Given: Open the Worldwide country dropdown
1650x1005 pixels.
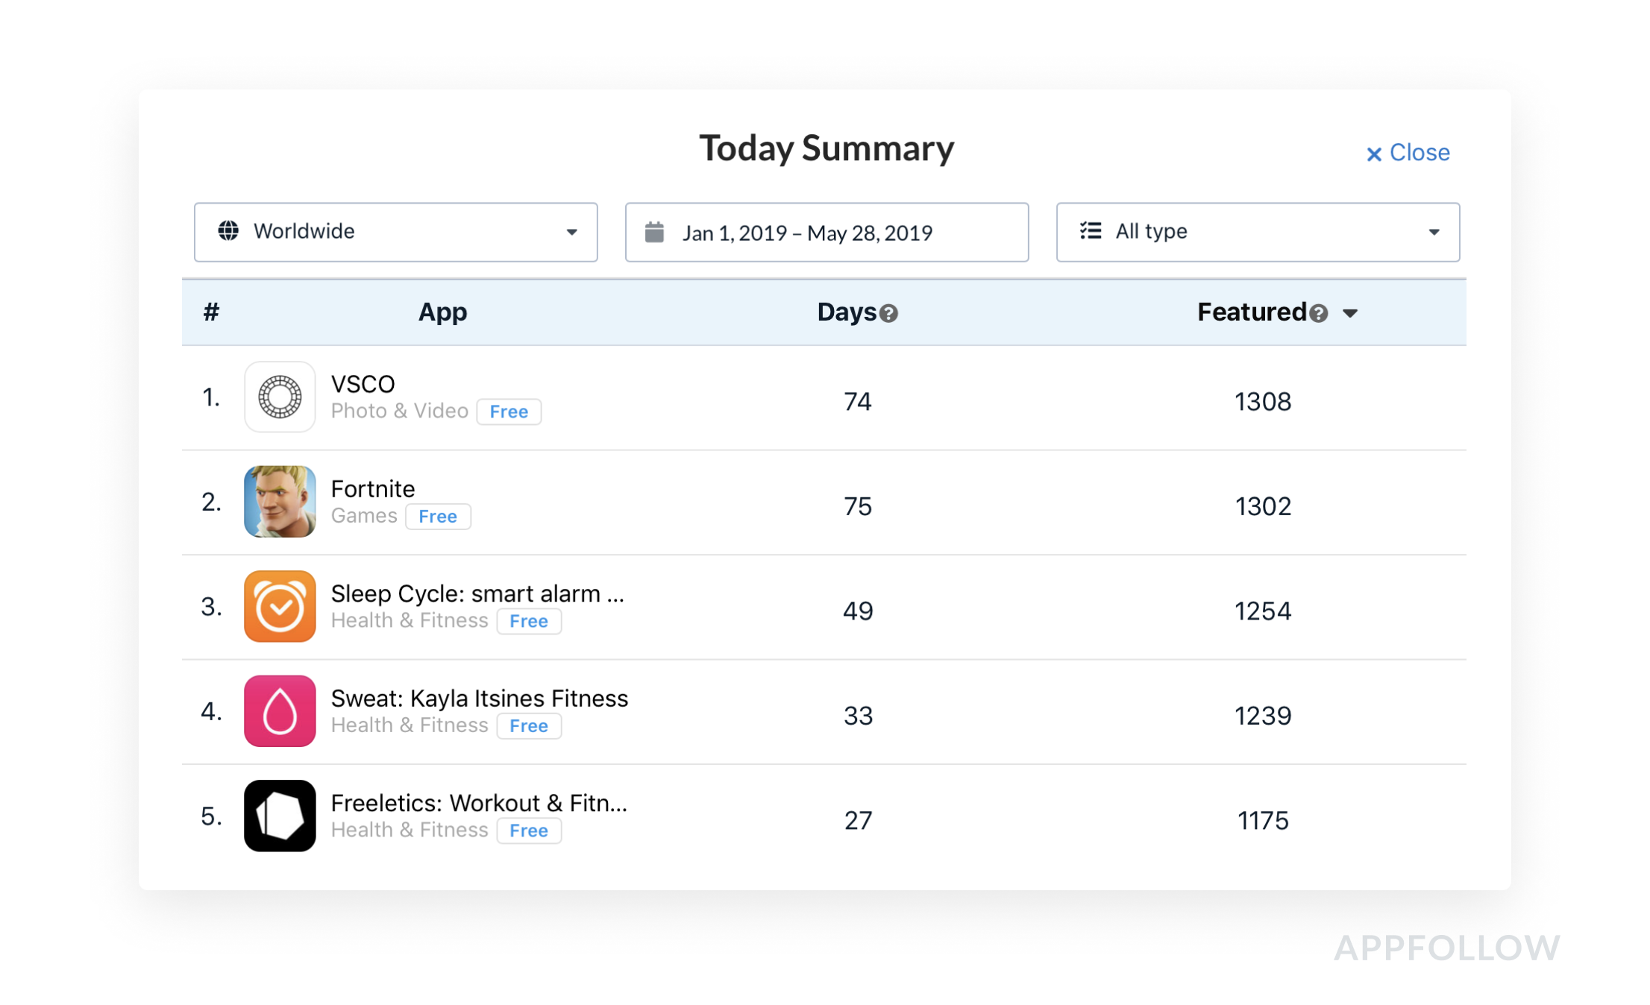Looking at the screenshot, I should (395, 232).
